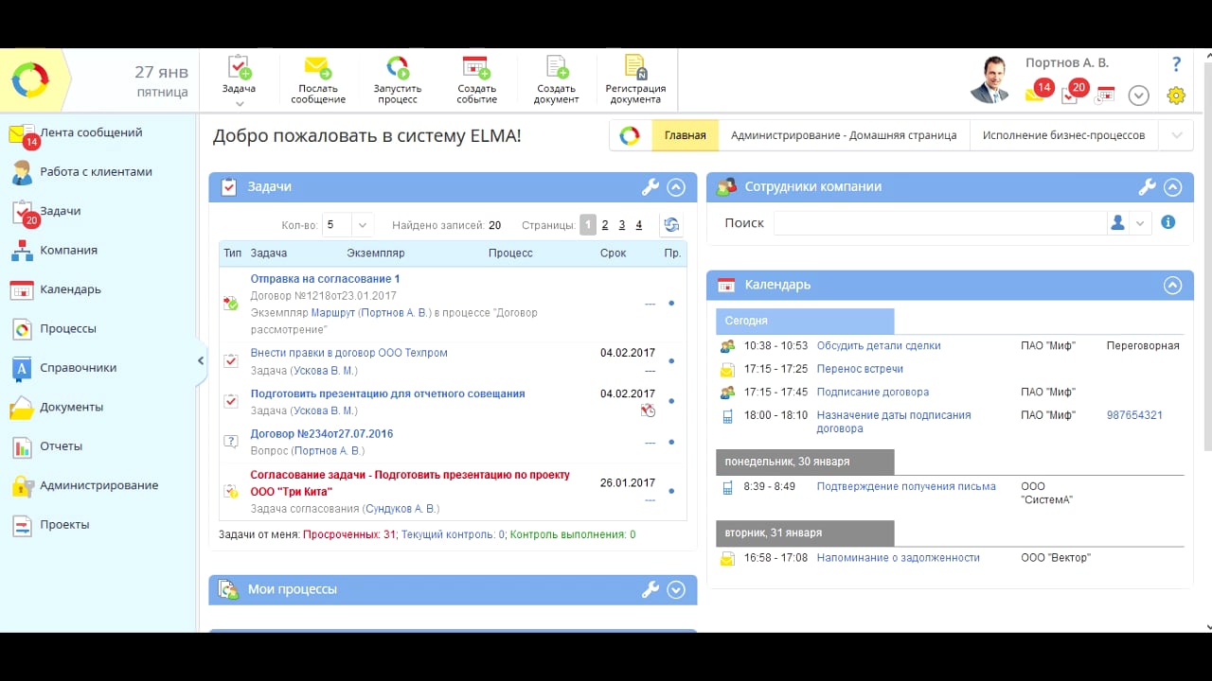
Task: Click the phone number 987654321
Action: [x=1134, y=415]
